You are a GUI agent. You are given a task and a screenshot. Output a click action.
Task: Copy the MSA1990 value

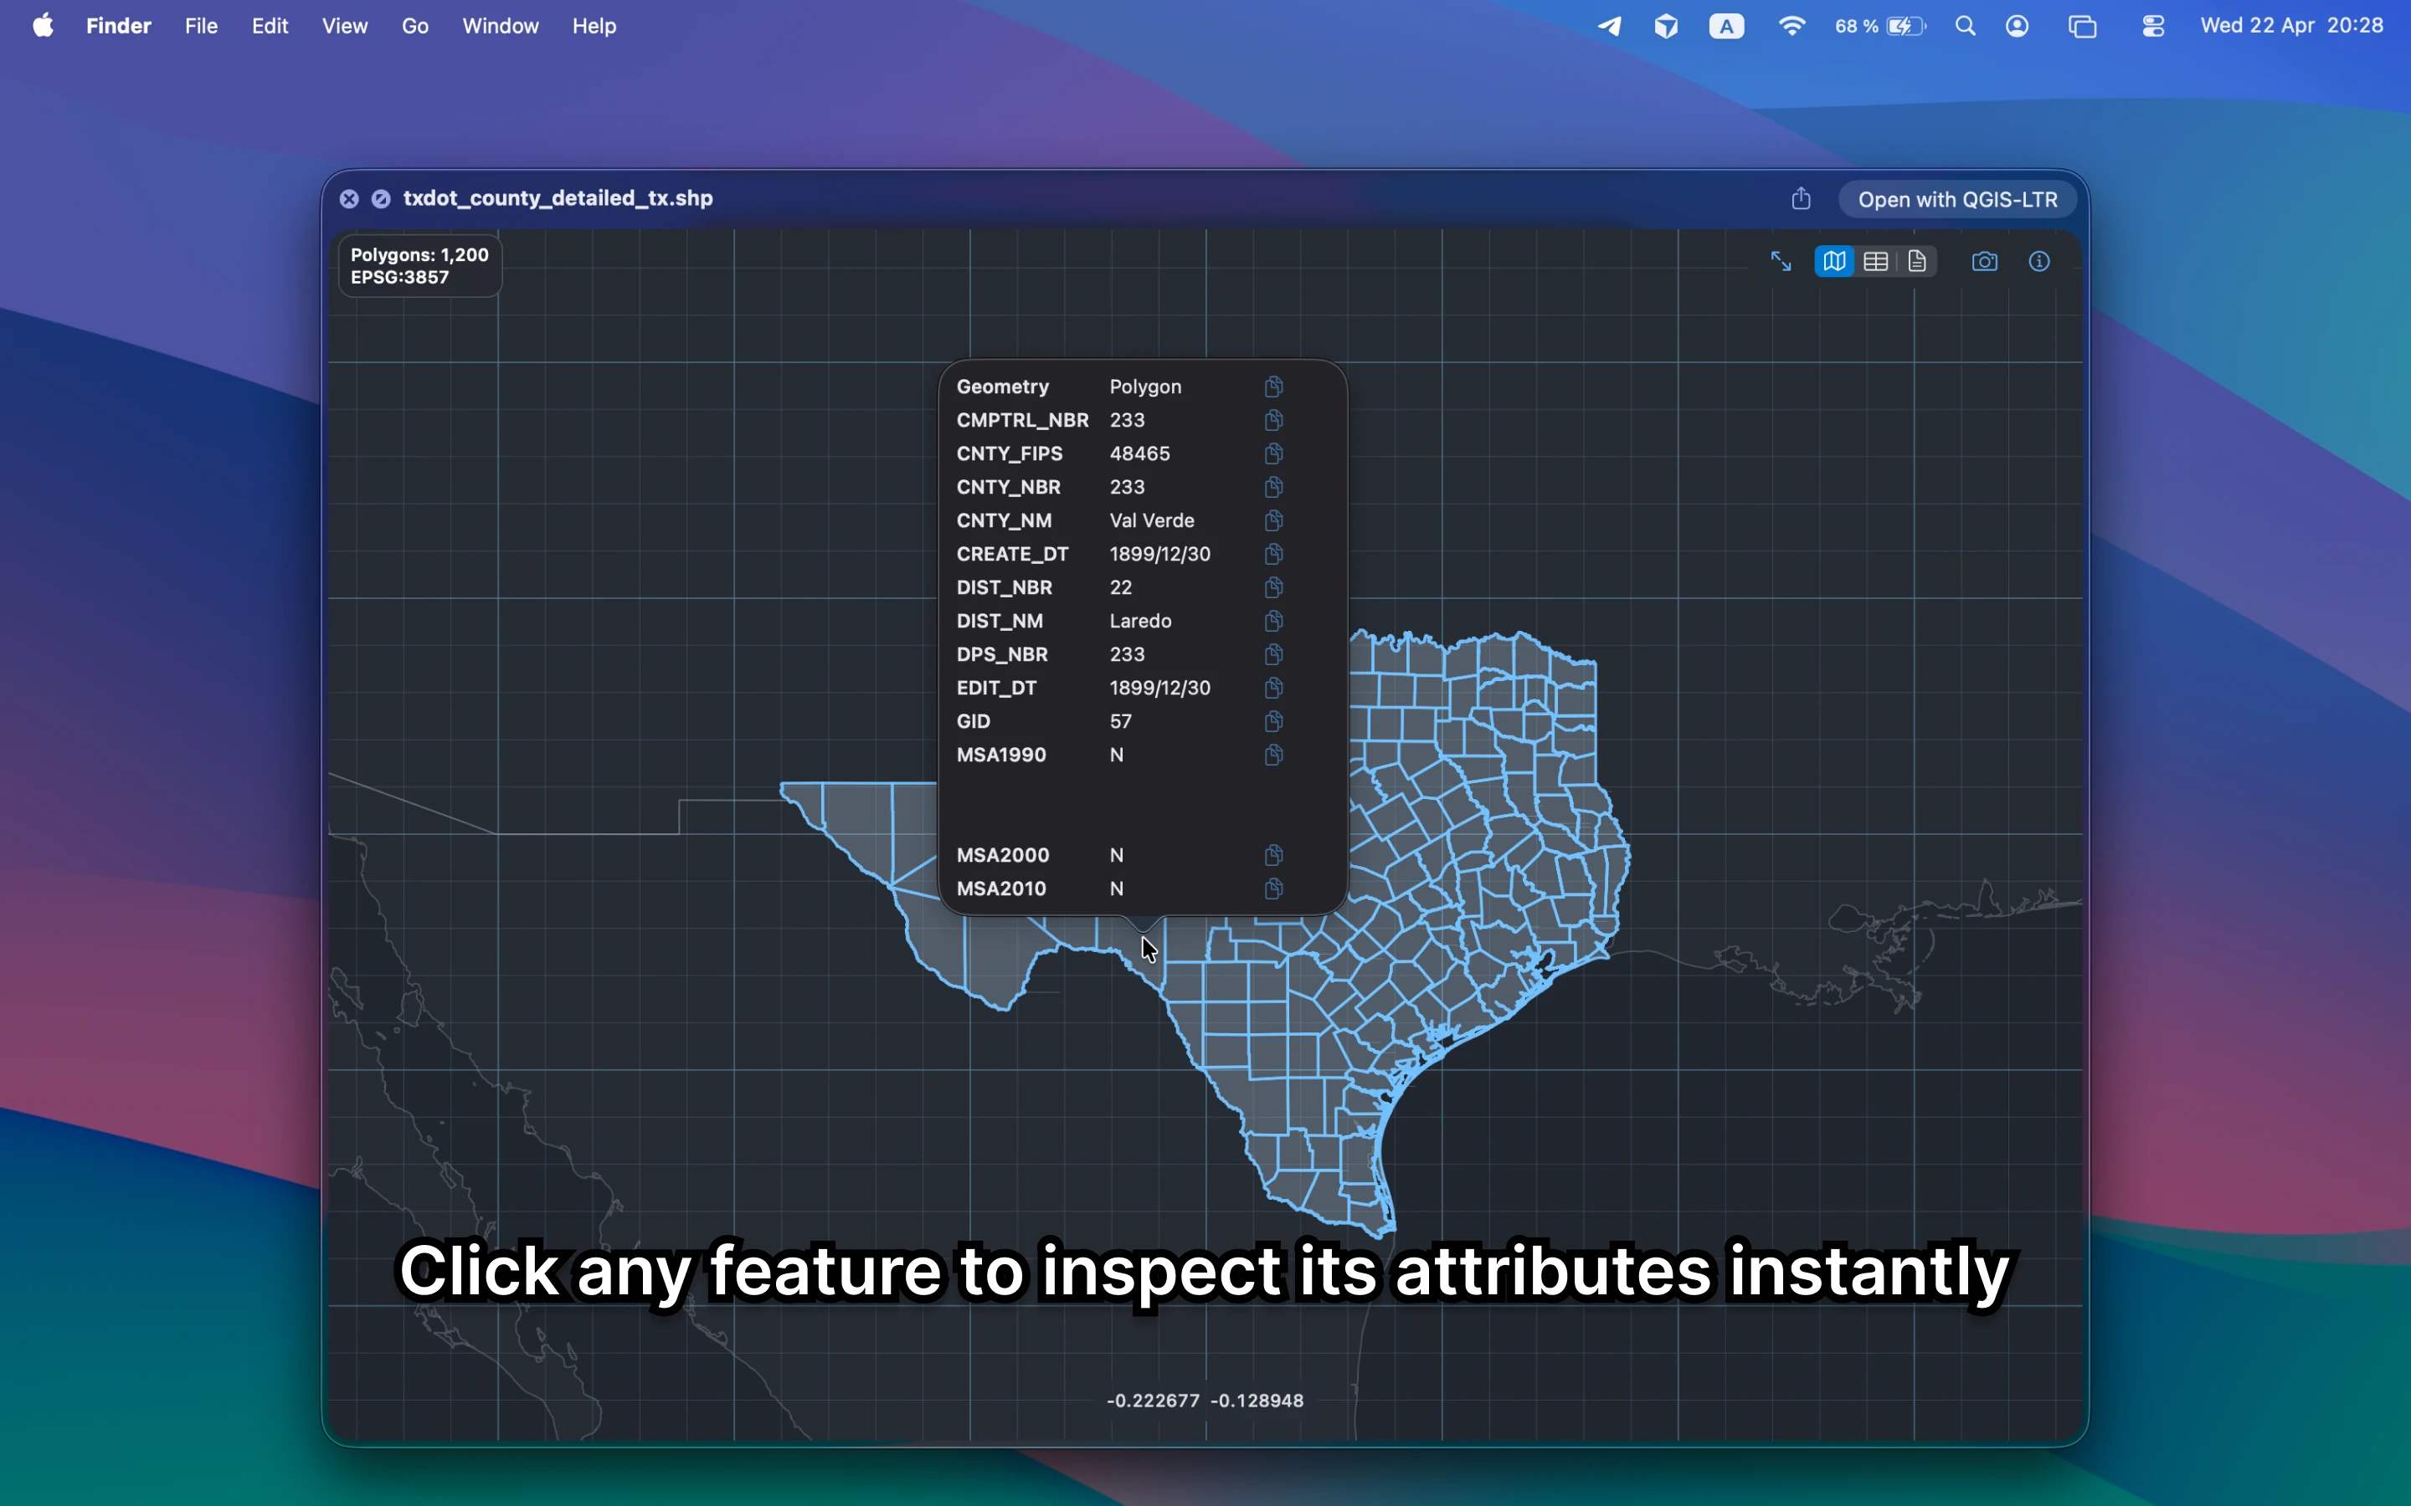point(1273,755)
